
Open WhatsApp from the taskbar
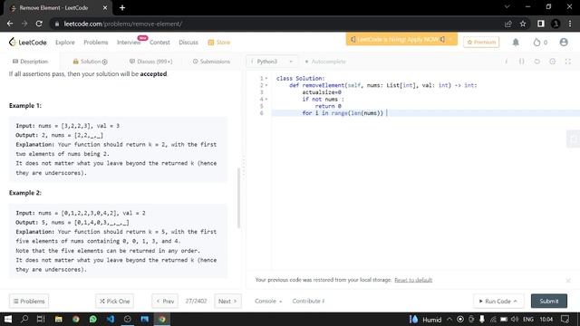92,319
